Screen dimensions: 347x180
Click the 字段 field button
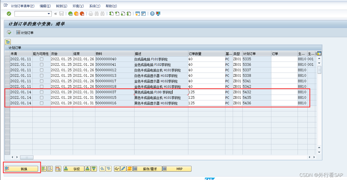click(x=74, y=169)
